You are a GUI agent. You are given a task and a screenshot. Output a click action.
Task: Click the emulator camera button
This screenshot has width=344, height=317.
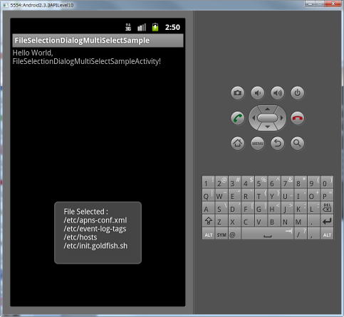click(237, 92)
